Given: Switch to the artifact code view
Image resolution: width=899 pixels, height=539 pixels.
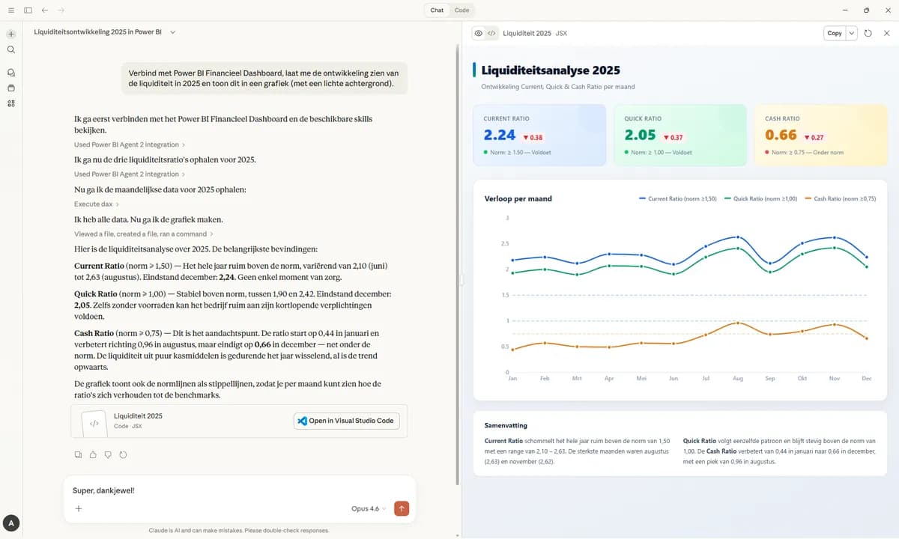Looking at the screenshot, I should [491, 33].
